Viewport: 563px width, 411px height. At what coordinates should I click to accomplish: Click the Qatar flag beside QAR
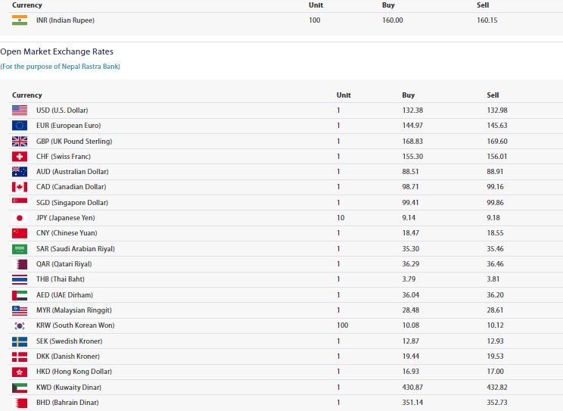click(20, 264)
